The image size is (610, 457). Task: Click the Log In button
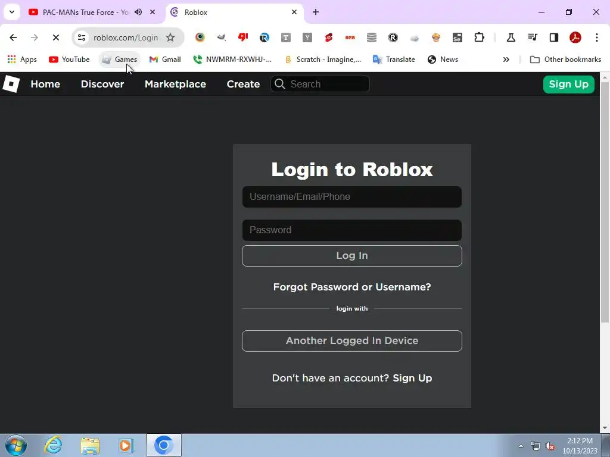coord(351,256)
